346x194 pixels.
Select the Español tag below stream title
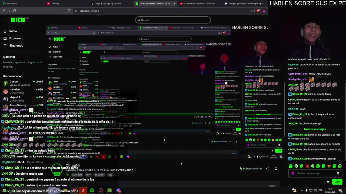point(99,175)
